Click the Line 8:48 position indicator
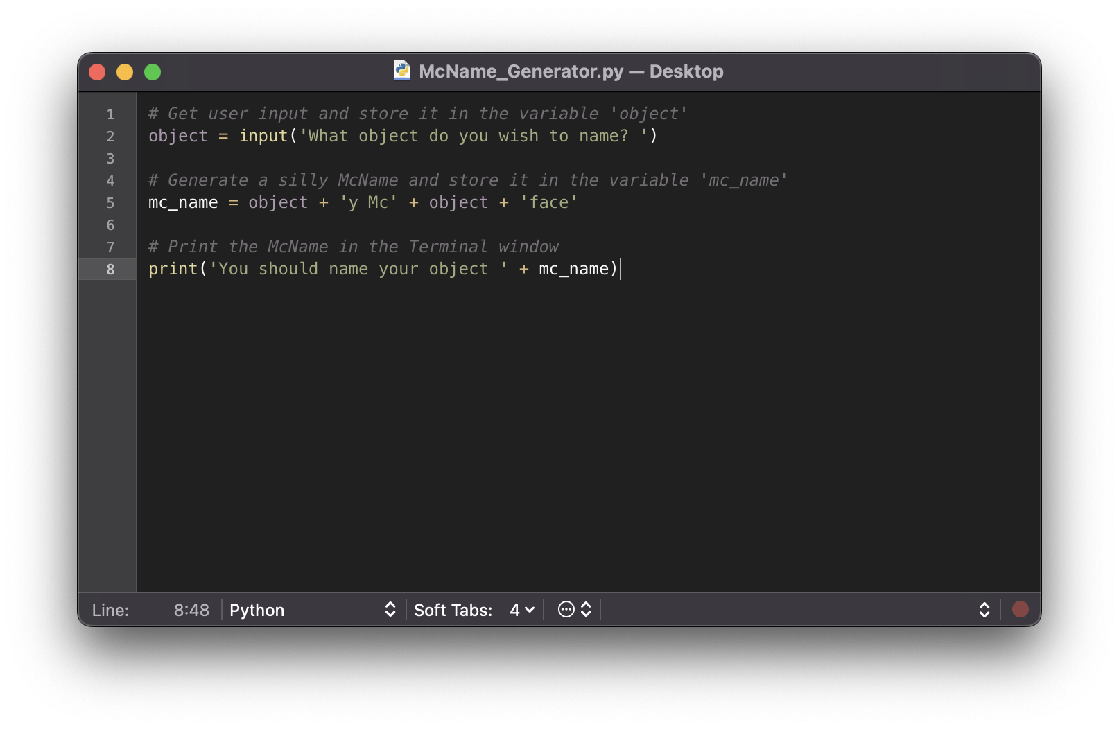This screenshot has width=1119, height=729. [191, 610]
